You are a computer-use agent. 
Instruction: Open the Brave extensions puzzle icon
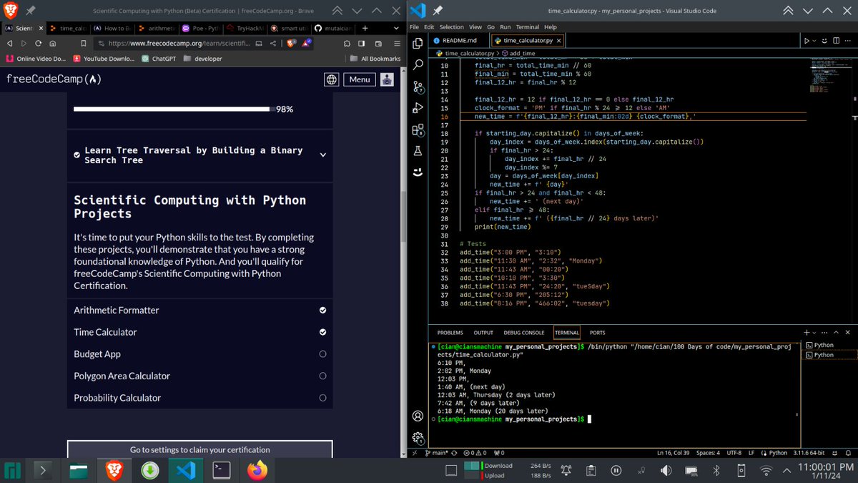pyautogui.click(x=345, y=44)
